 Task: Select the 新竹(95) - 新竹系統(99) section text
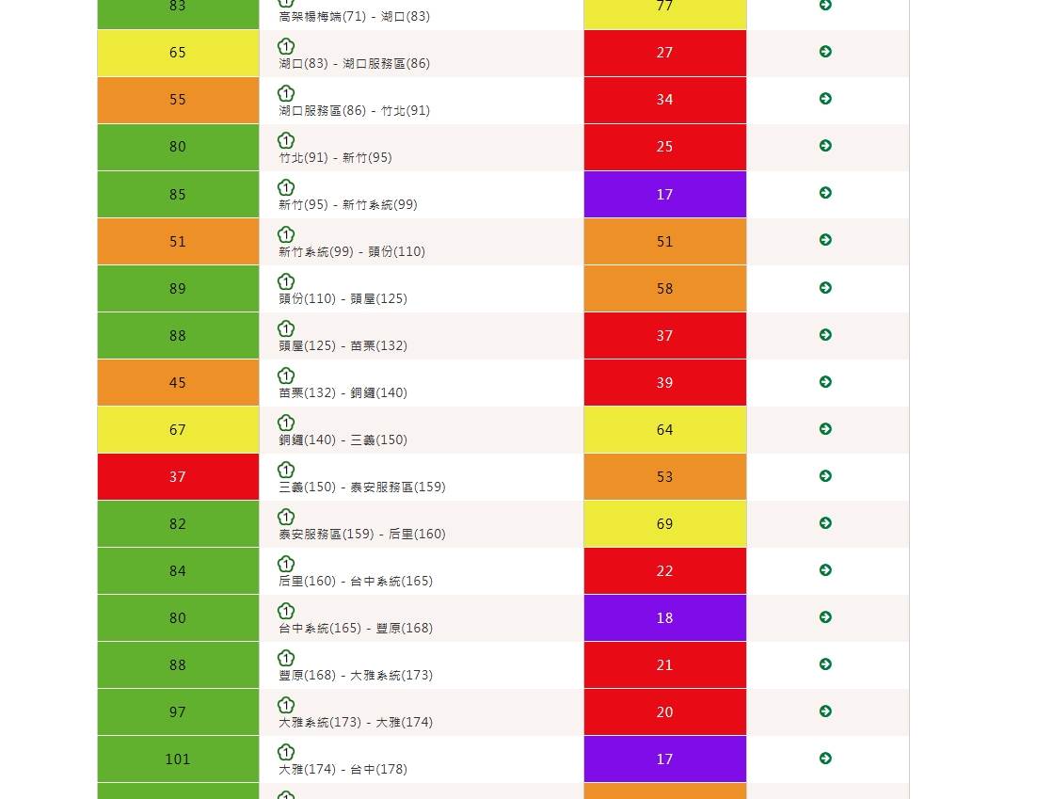click(347, 205)
